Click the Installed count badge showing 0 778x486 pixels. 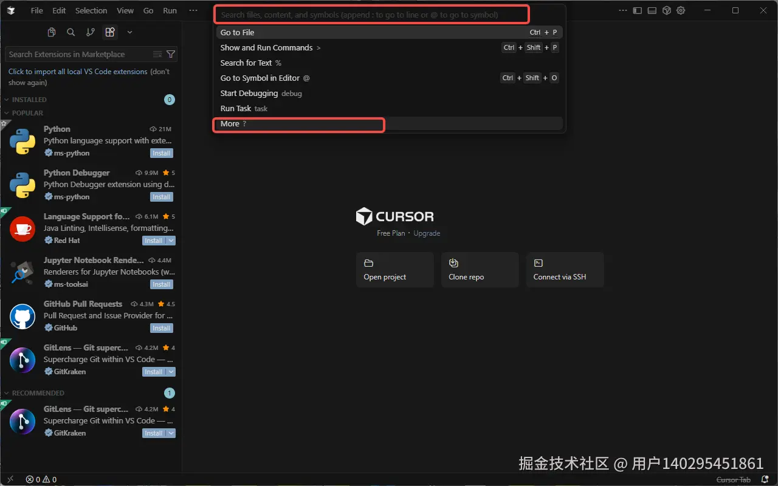coord(170,100)
